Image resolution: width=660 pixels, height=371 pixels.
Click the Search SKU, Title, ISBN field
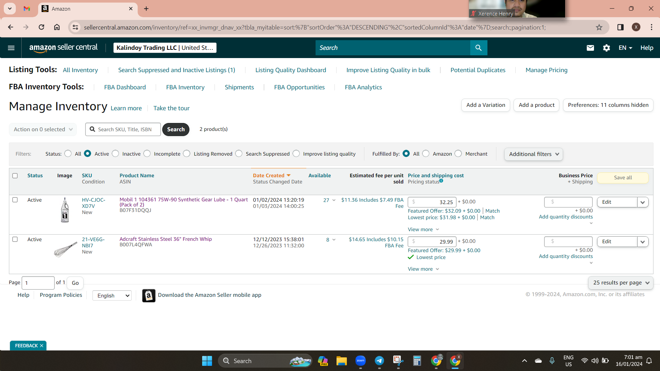(x=123, y=130)
